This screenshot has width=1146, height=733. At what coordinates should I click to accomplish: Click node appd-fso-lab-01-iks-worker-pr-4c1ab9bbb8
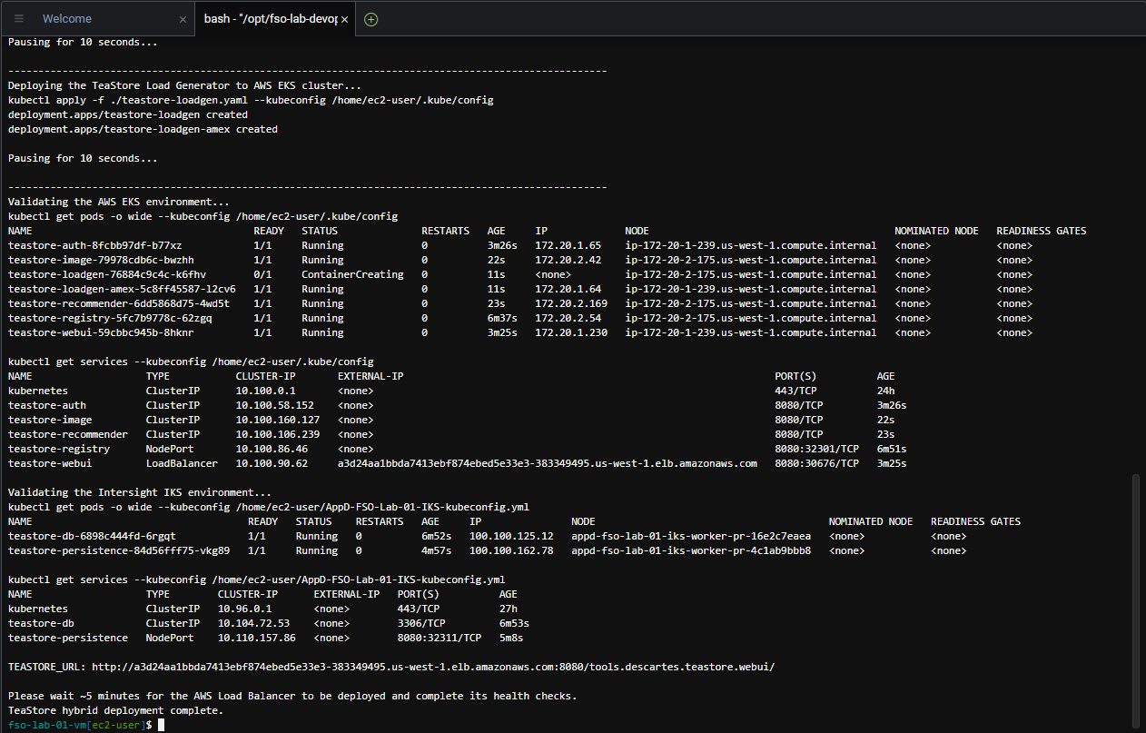pos(691,550)
